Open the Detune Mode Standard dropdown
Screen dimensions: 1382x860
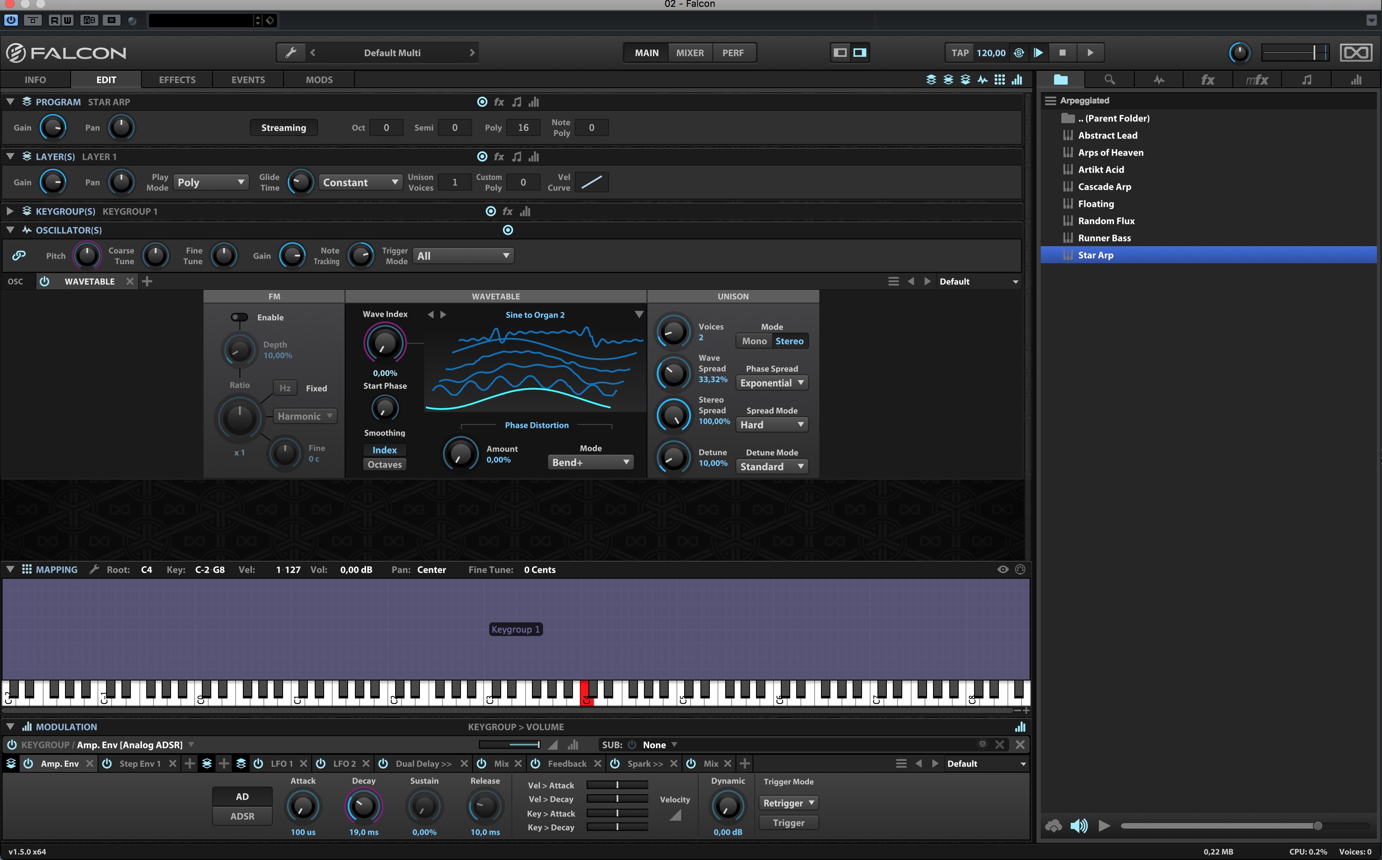[x=771, y=466]
